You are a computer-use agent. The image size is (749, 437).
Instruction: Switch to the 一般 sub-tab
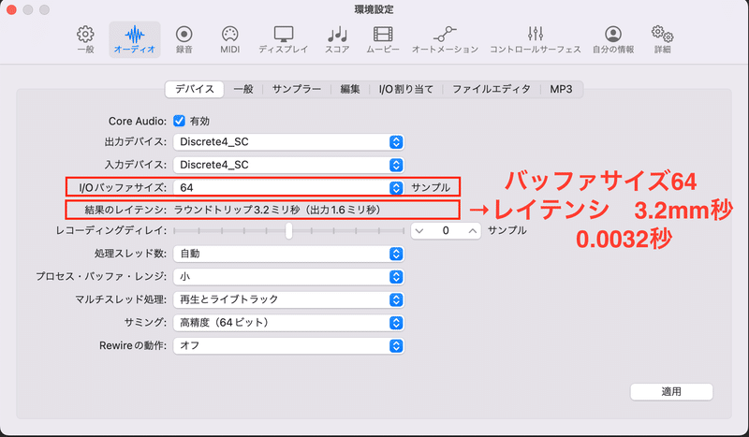coord(243,89)
